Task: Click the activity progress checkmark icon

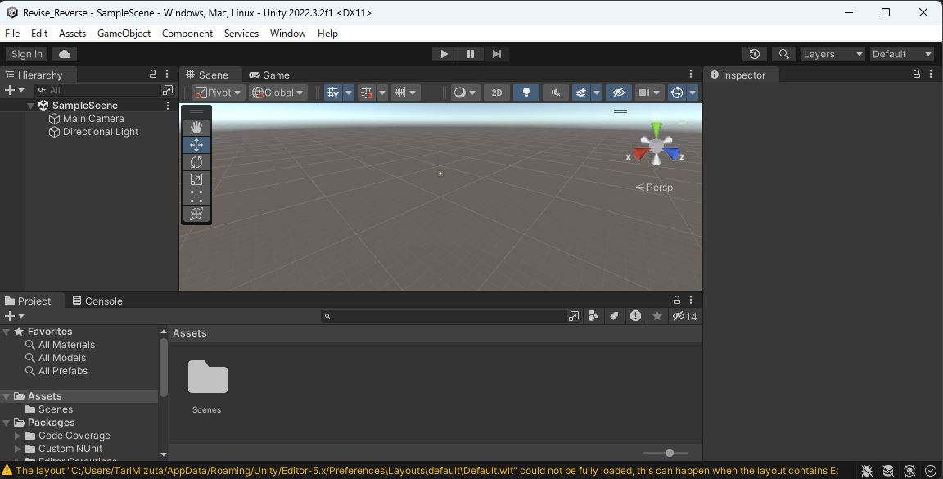Action: coord(932,471)
